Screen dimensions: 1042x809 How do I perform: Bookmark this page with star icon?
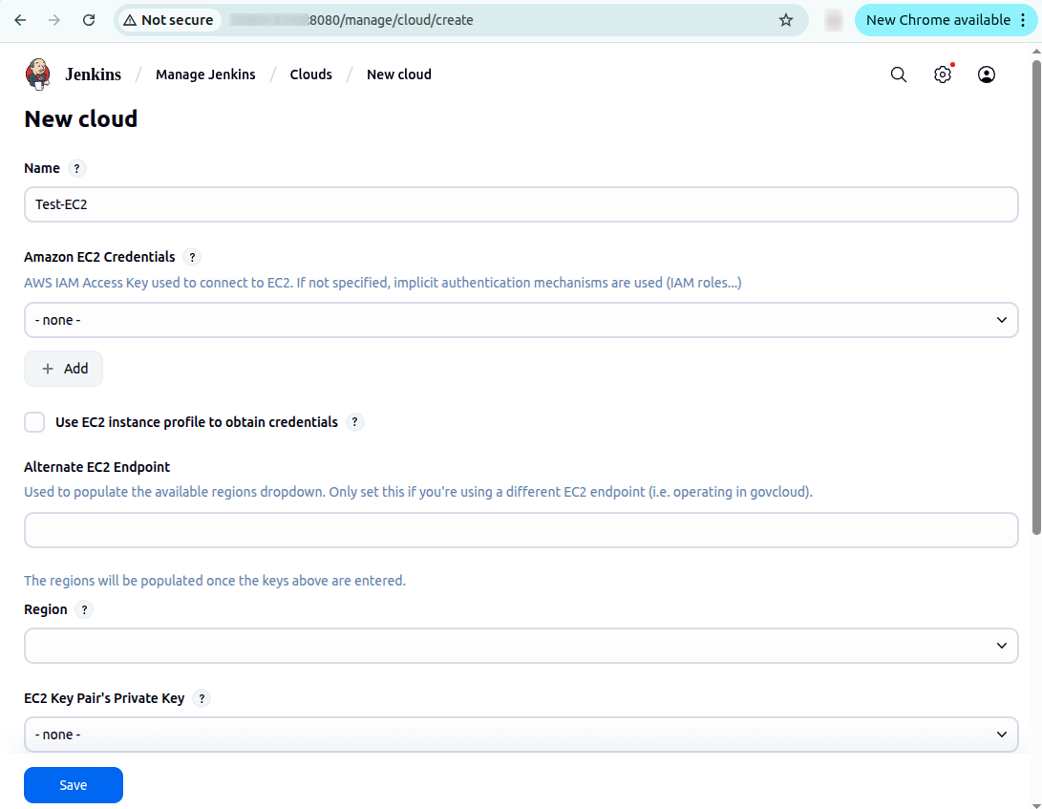(x=786, y=20)
